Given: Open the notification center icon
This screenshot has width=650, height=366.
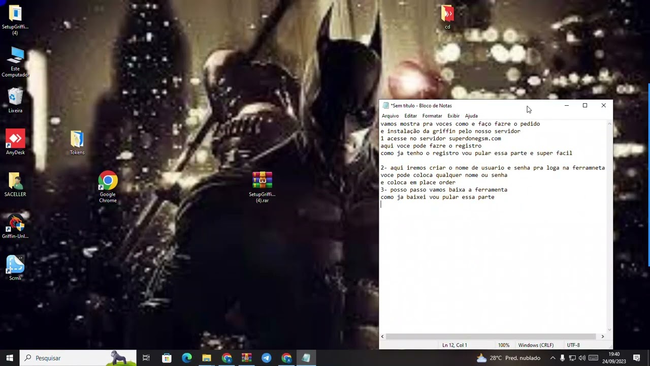Looking at the screenshot, I should pyautogui.click(x=637, y=358).
